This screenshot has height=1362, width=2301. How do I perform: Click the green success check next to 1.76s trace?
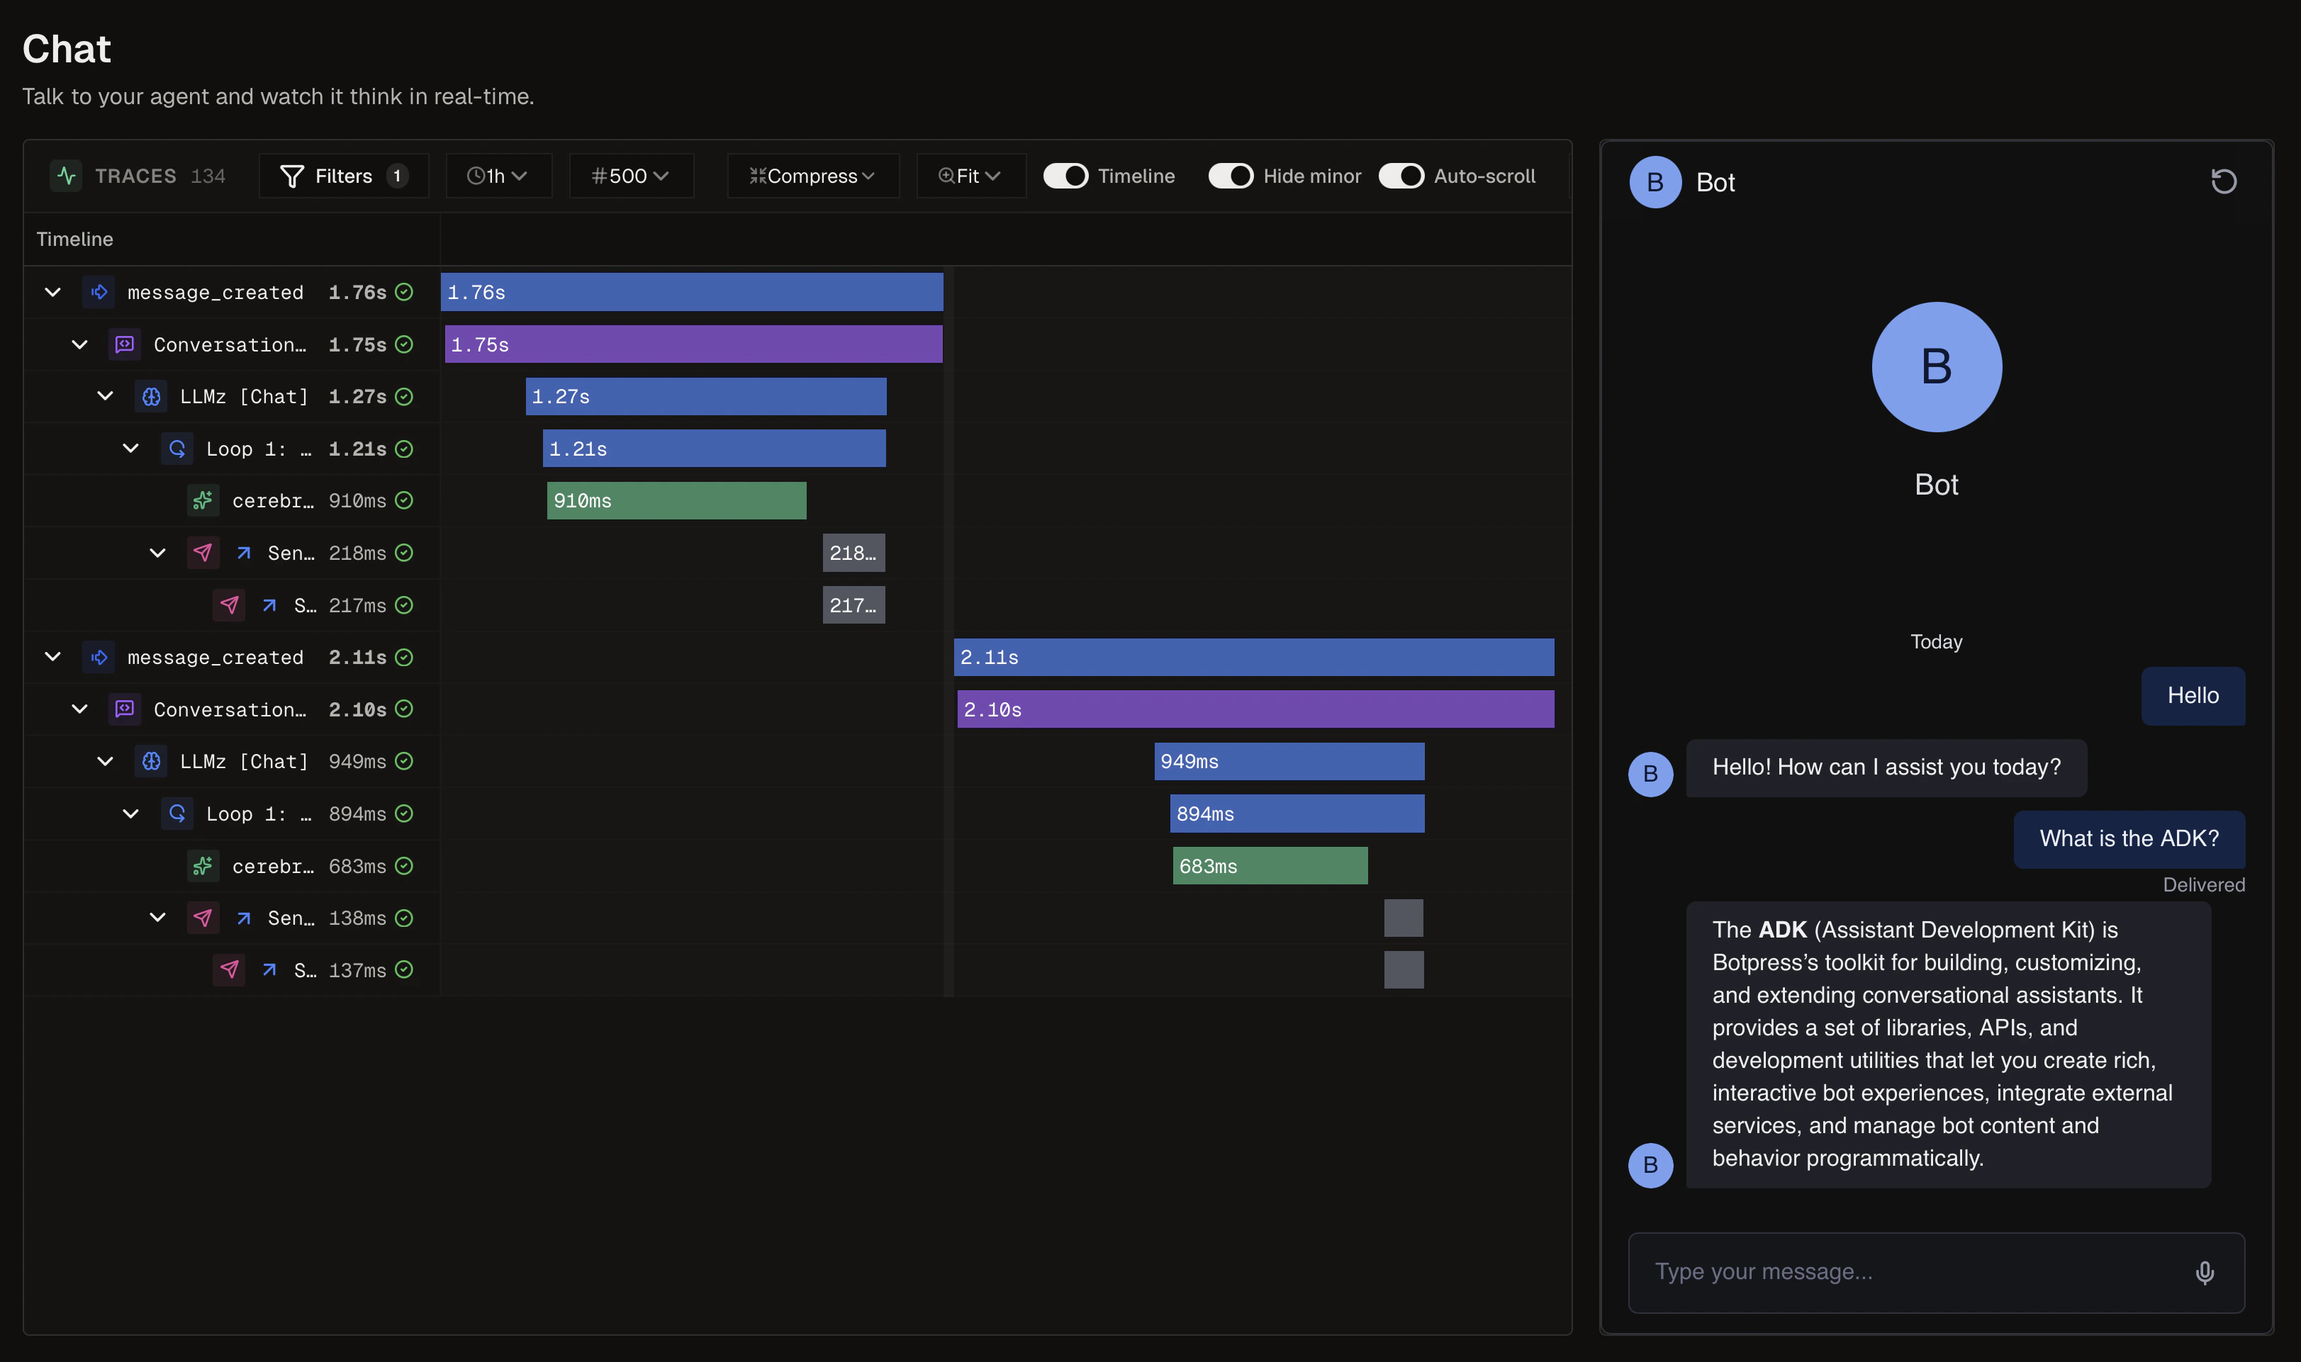coord(405,292)
